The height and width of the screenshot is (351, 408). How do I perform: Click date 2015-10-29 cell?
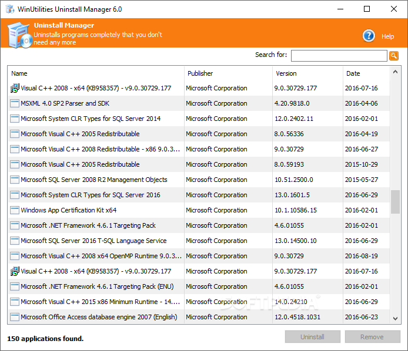click(x=361, y=164)
